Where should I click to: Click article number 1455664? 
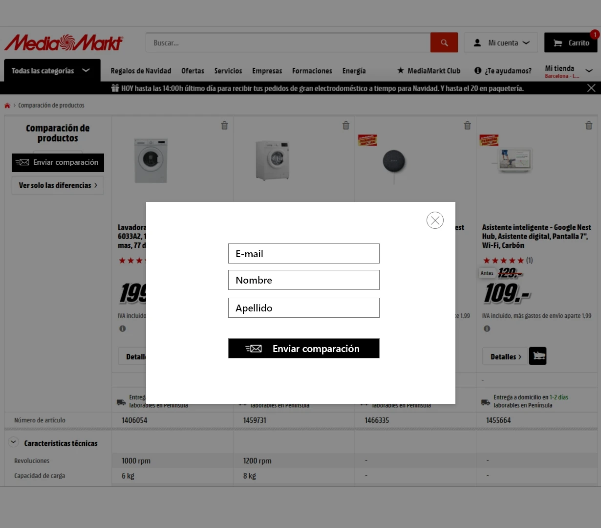pyautogui.click(x=498, y=420)
